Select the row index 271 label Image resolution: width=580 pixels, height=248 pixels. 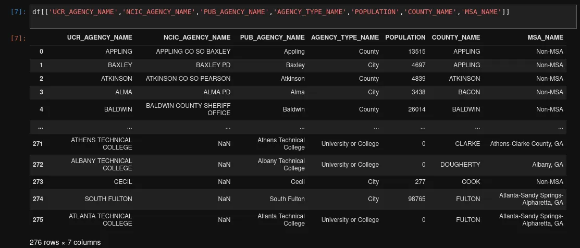pyautogui.click(x=38, y=144)
